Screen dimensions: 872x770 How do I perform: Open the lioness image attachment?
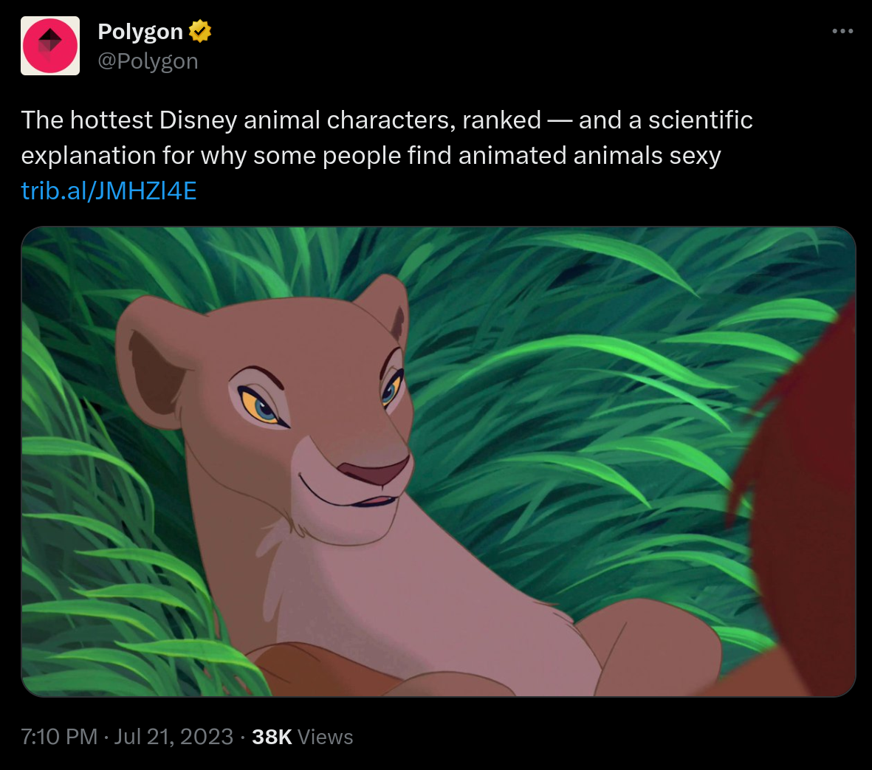(438, 461)
